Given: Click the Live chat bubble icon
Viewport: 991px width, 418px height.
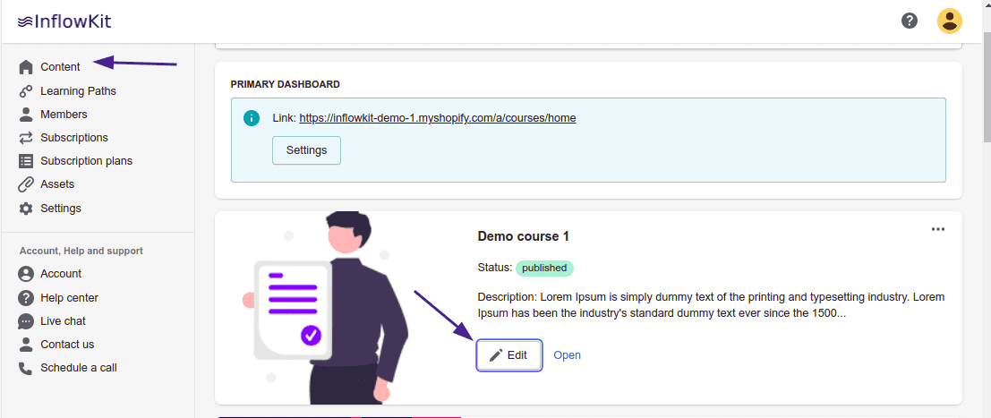Looking at the screenshot, I should click(x=26, y=321).
